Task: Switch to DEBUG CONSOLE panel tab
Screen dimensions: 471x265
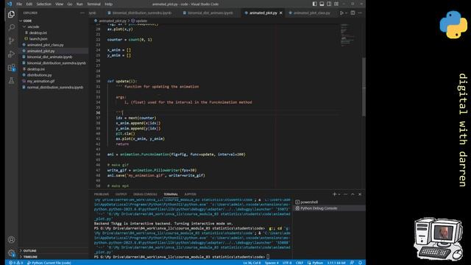Action: pos(145,194)
